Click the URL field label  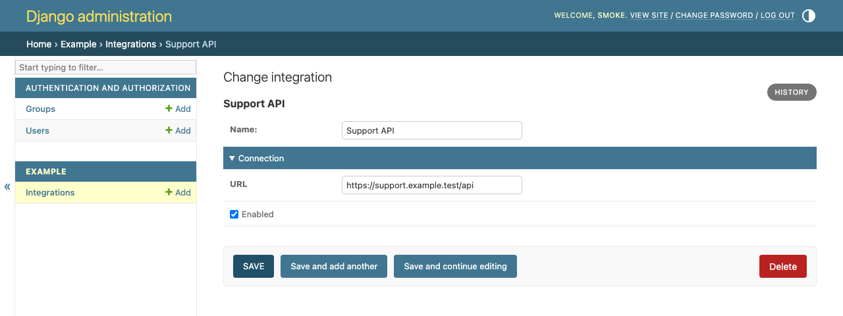coord(238,184)
